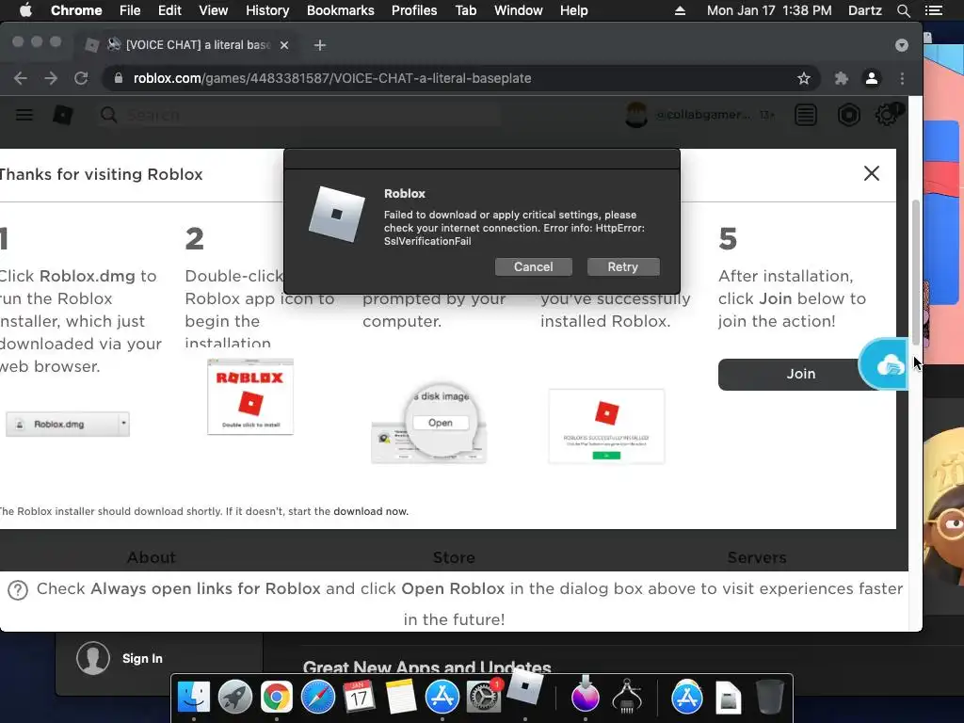Close the Thanks for visiting Roblox panel

(871, 173)
